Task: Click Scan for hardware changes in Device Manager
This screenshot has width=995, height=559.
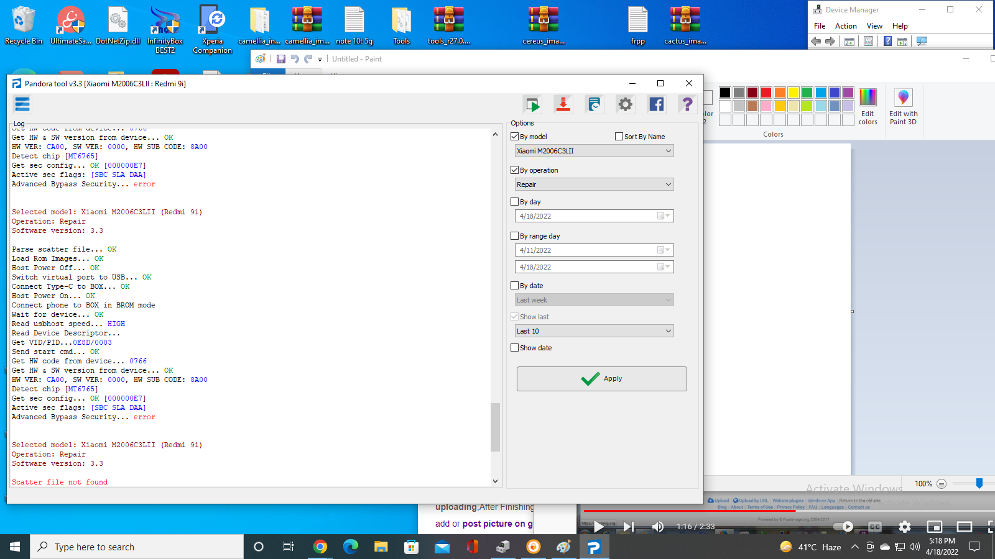Action: point(922,42)
